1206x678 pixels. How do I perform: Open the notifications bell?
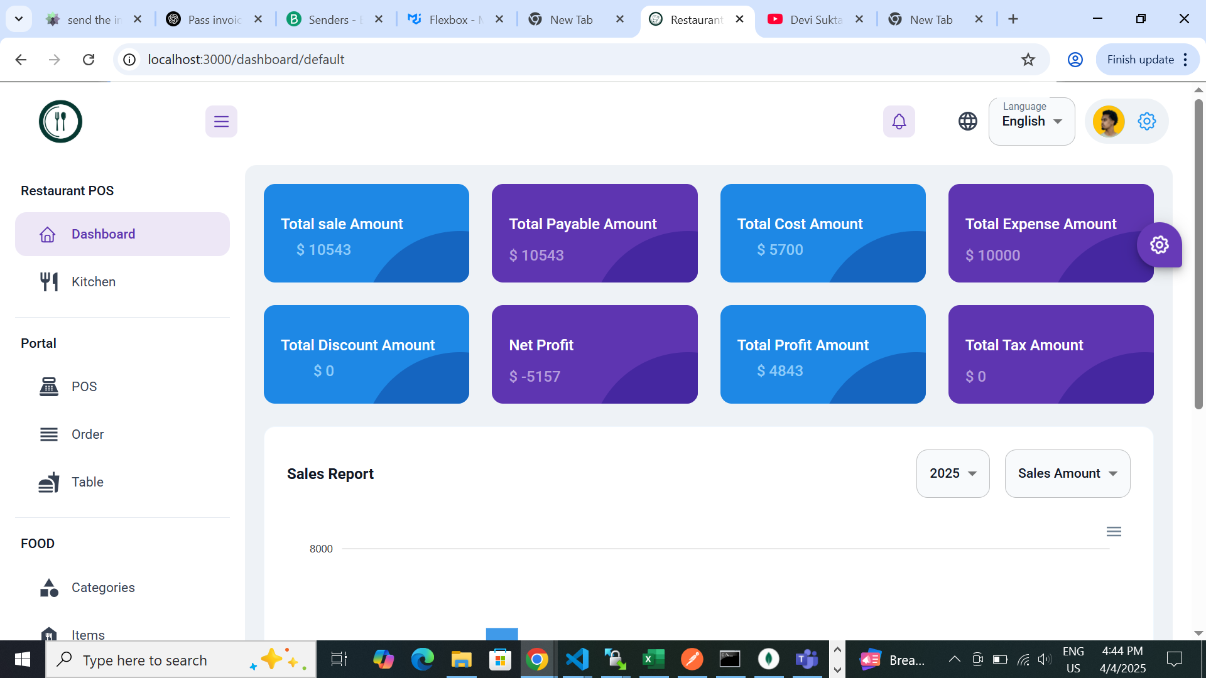pos(899,121)
